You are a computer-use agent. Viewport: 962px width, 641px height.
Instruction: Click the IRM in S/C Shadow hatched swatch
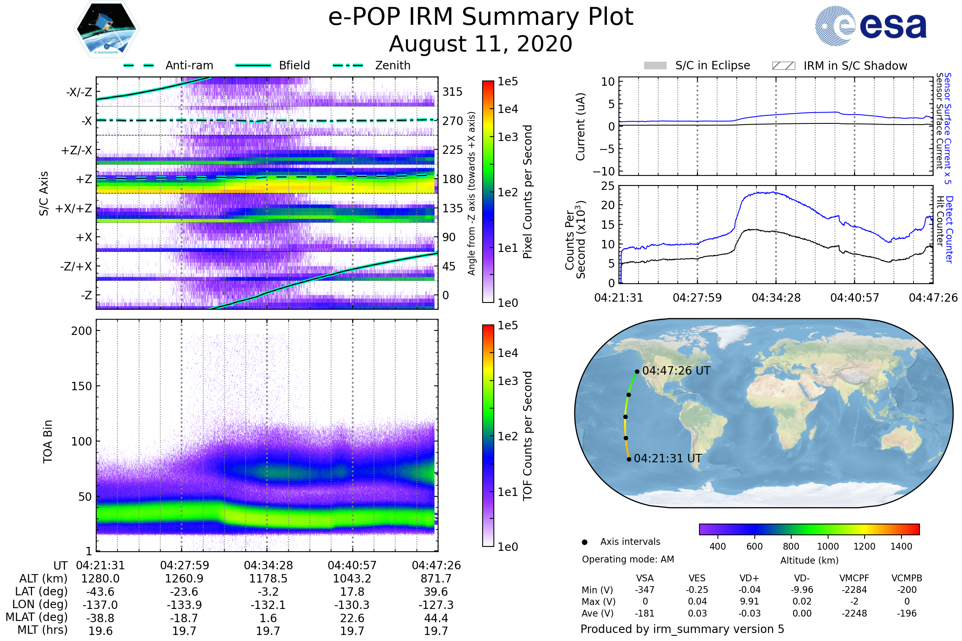tap(783, 66)
